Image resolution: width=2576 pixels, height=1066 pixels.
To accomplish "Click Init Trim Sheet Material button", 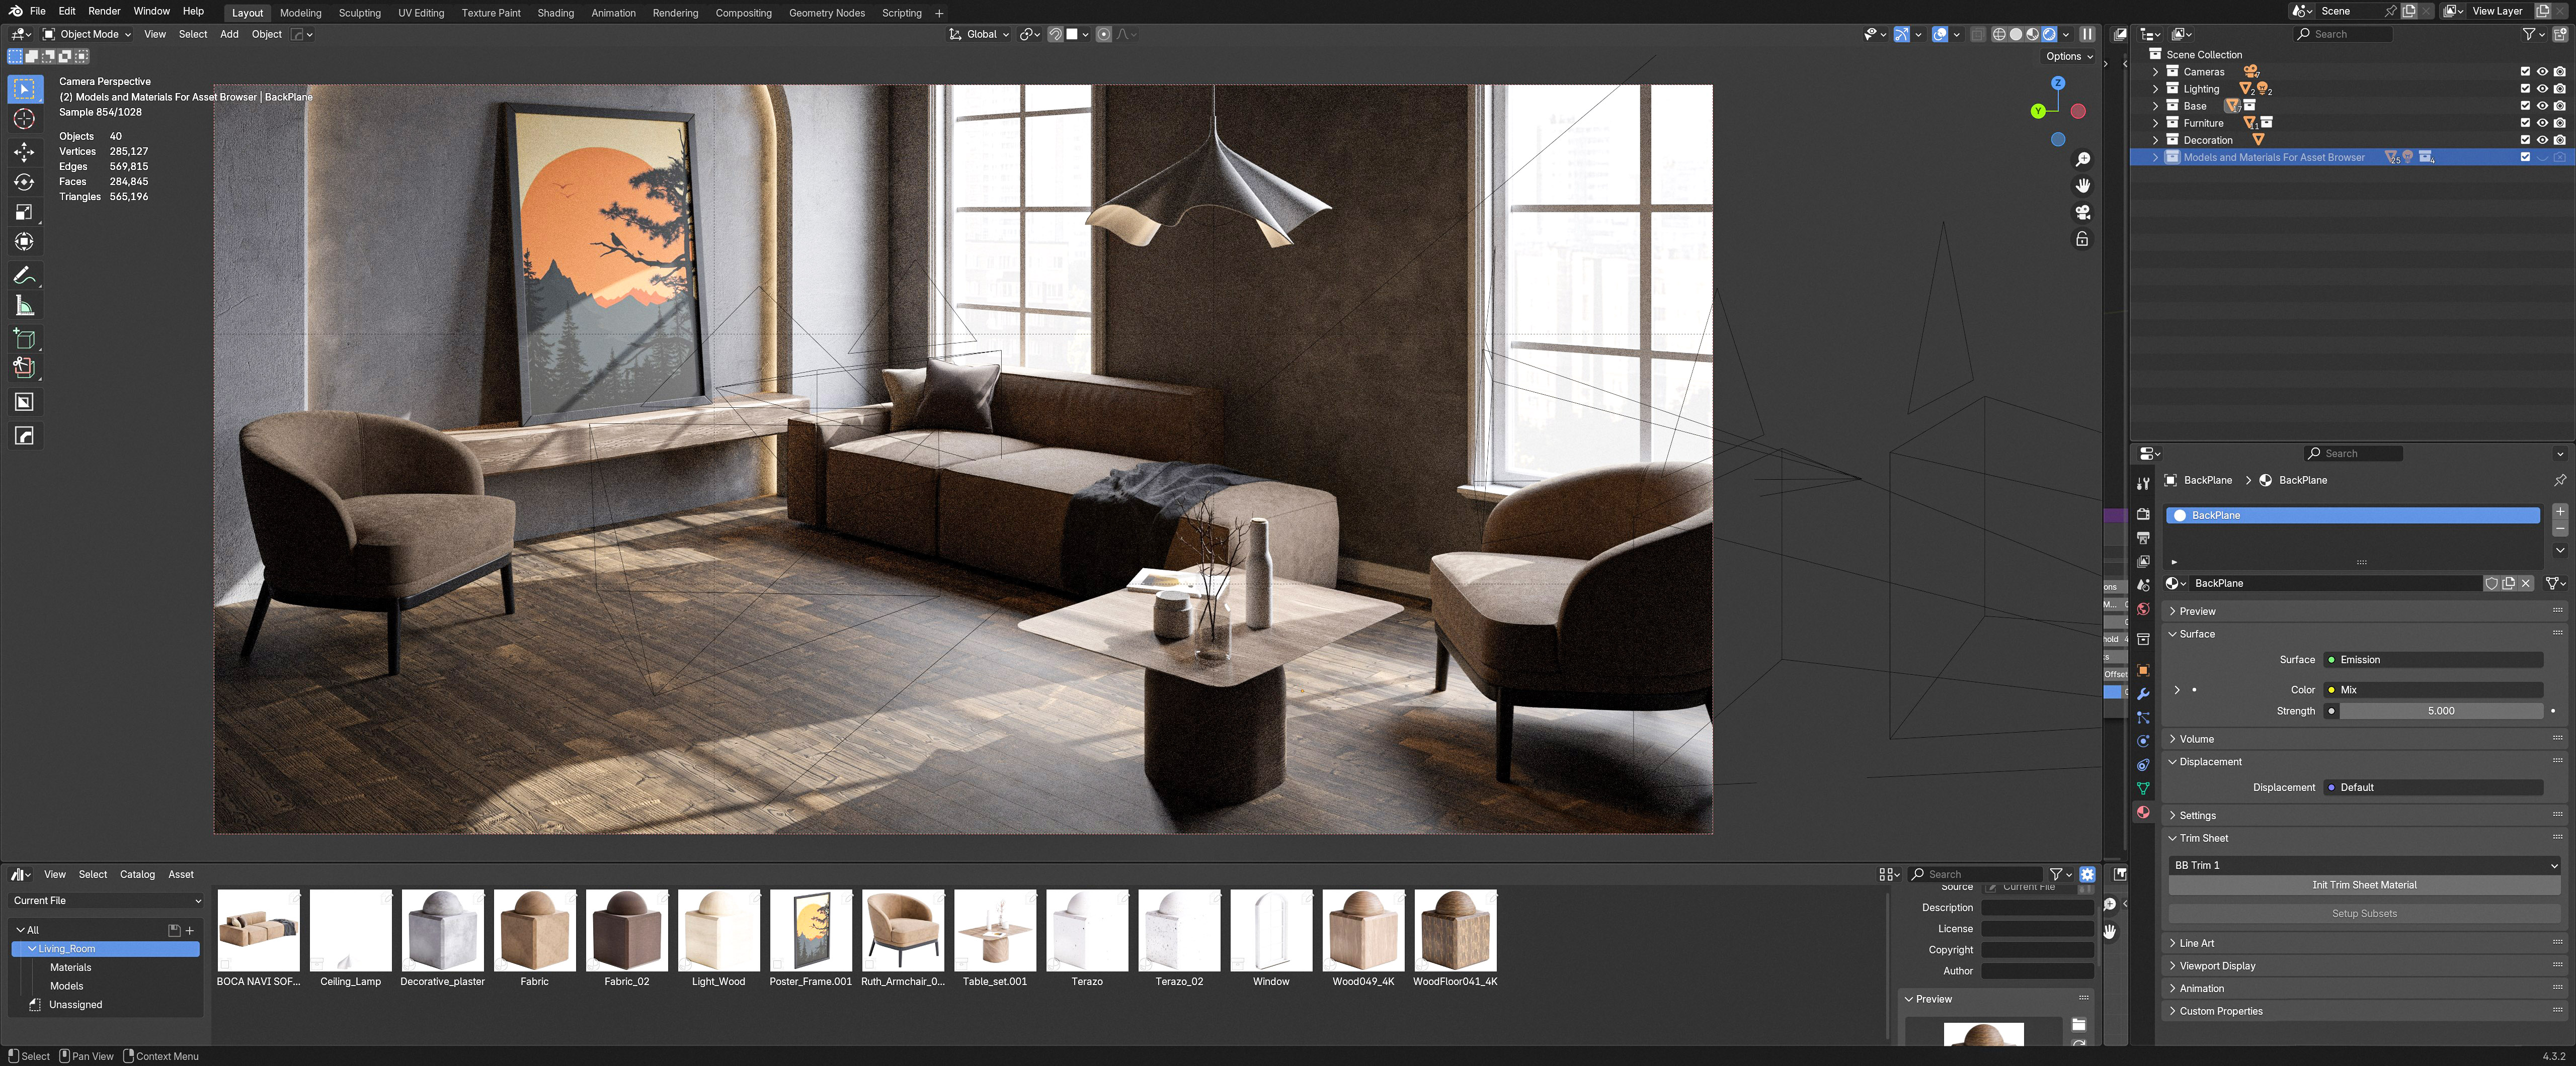I will [2364, 885].
